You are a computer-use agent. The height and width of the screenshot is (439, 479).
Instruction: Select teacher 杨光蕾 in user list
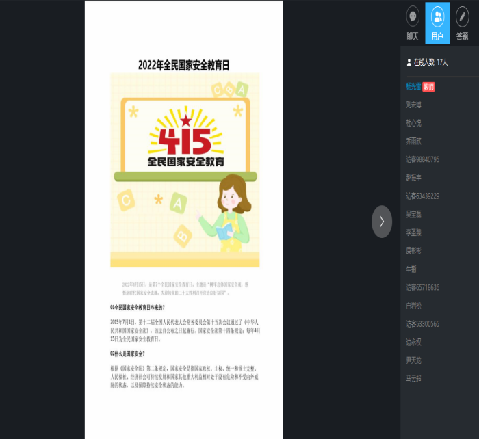click(x=413, y=87)
